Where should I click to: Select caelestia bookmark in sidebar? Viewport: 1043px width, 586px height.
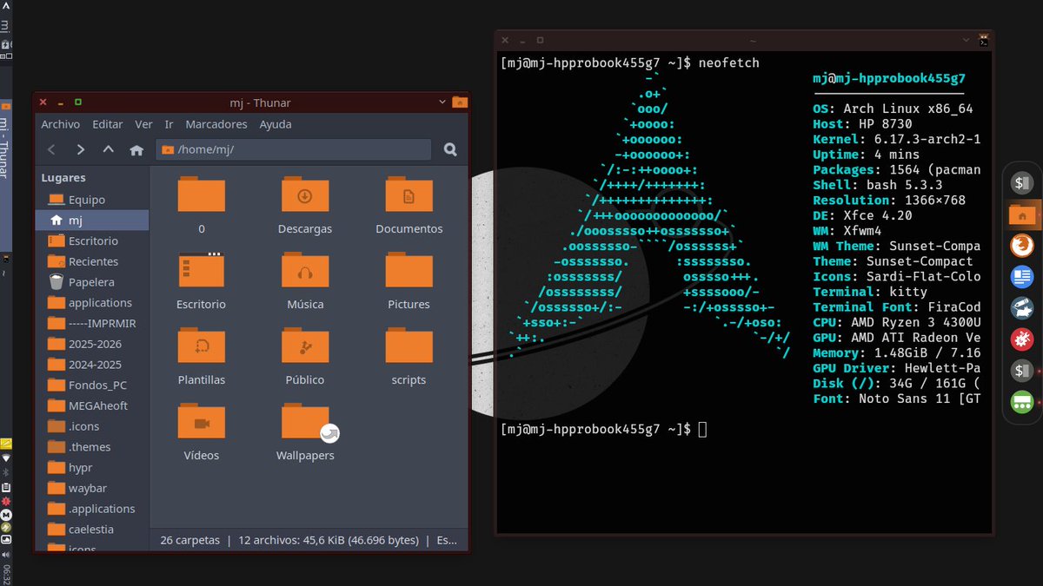tap(92, 530)
